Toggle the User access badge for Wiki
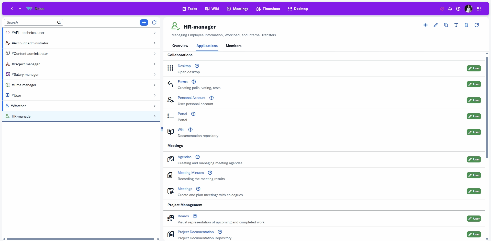 click(474, 132)
